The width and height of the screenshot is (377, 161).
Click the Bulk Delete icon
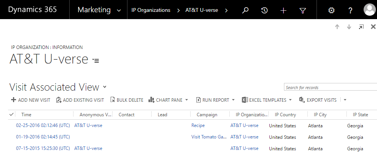(x=113, y=100)
